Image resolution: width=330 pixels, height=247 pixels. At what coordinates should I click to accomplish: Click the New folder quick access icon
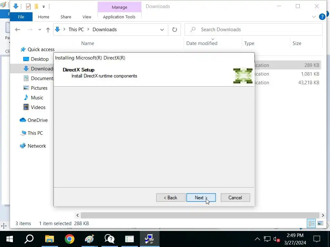[x=36, y=6]
